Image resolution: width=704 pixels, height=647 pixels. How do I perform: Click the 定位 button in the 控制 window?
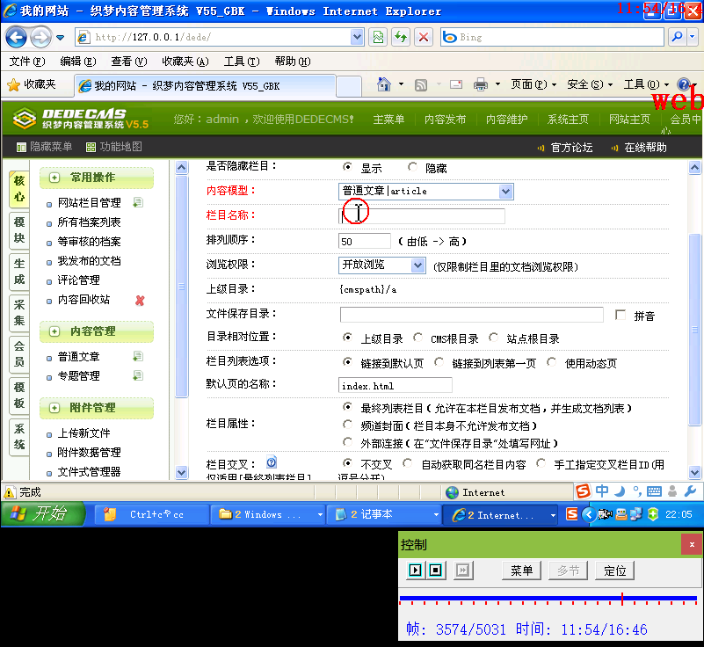point(614,571)
